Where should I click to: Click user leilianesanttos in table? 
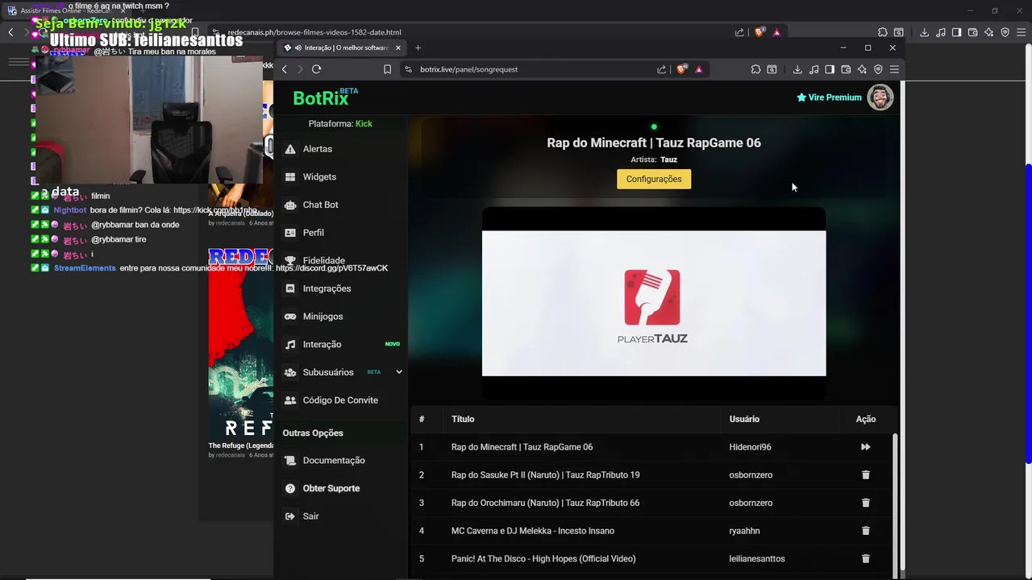click(757, 558)
